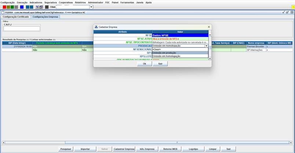
Task: Click the red square toolbar icon
Action: (4, 7)
